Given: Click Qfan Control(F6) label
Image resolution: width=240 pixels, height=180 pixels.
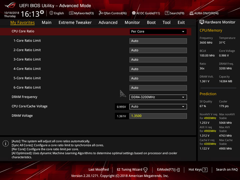Looking at the screenshot, I should click(x=115, y=13).
